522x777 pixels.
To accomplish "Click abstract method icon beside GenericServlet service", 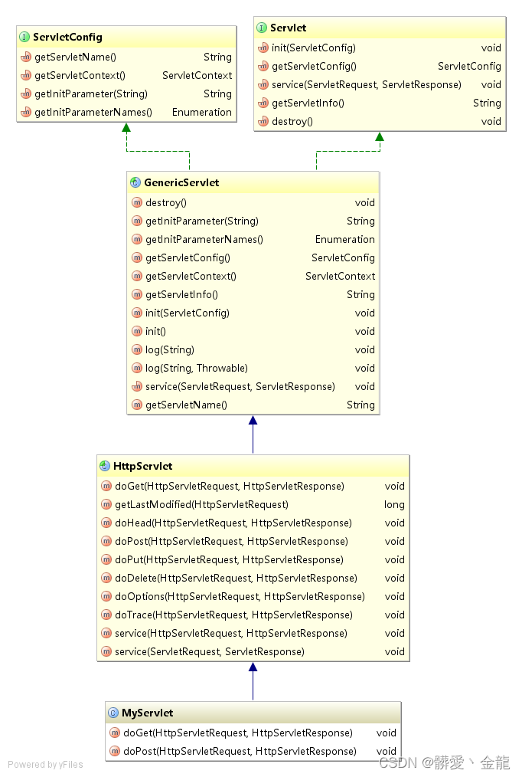I will click(137, 386).
